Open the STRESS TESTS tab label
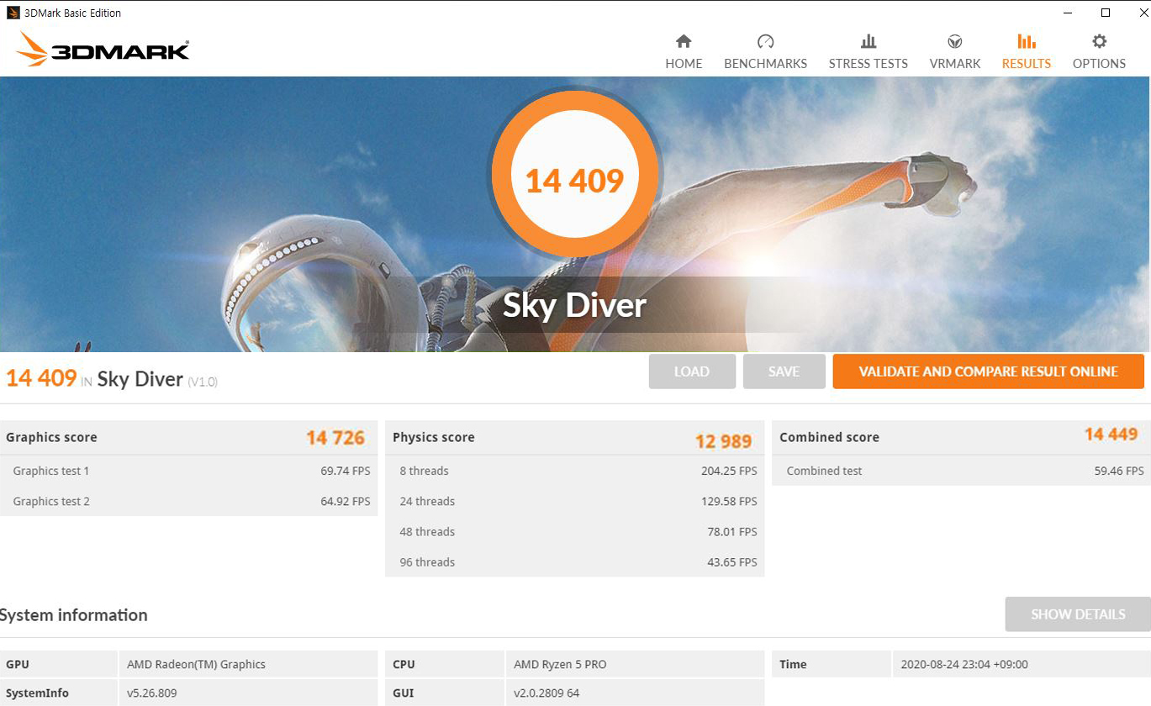Image resolution: width=1151 pixels, height=706 pixels. point(869,64)
